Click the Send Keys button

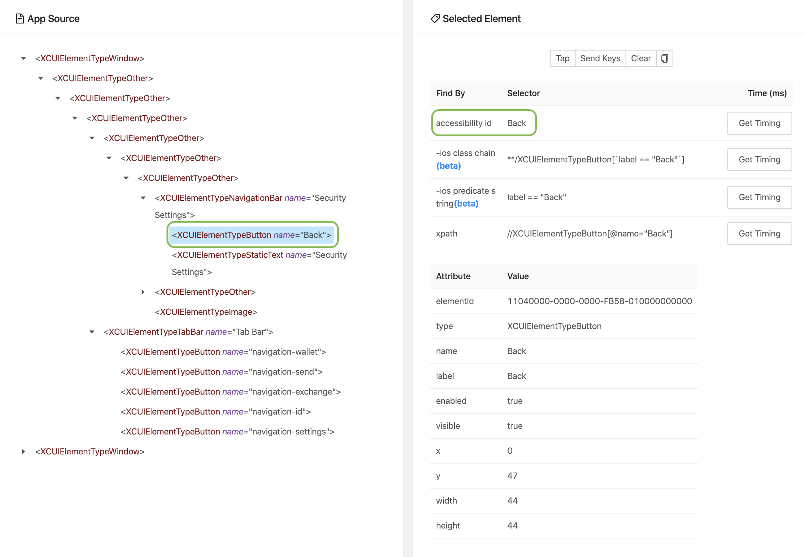(600, 58)
